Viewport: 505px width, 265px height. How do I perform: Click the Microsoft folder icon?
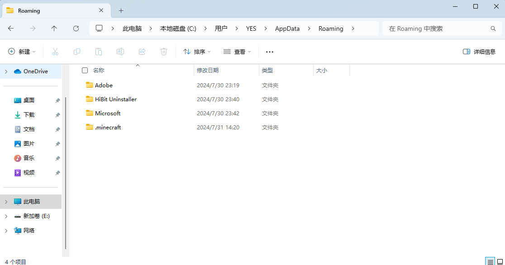(x=90, y=113)
